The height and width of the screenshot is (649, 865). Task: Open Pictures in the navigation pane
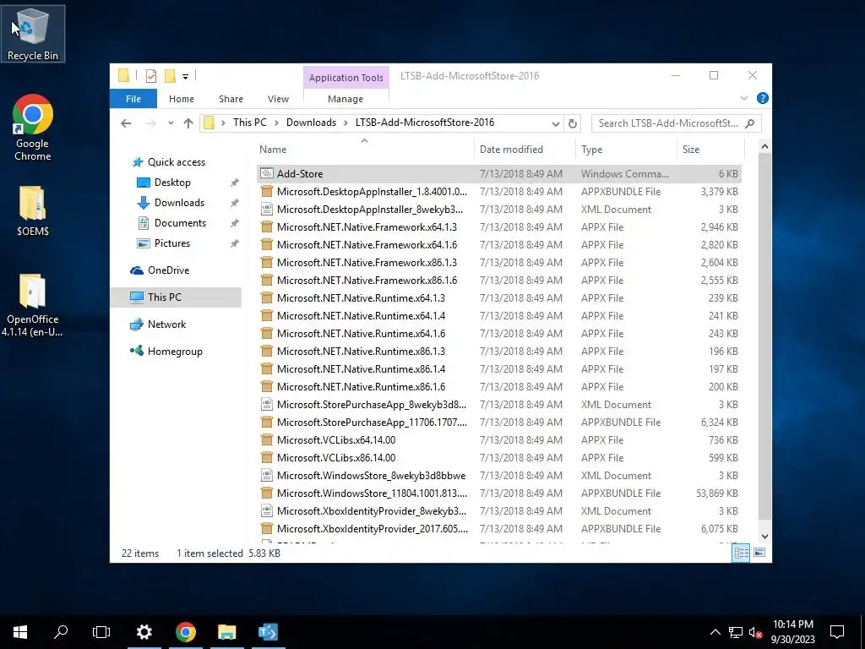tap(171, 243)
